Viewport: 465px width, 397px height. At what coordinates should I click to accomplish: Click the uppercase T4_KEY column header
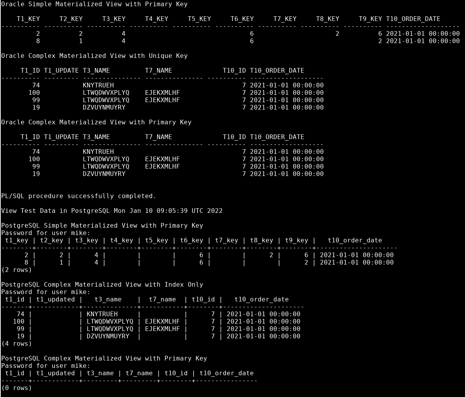(156, 19)
